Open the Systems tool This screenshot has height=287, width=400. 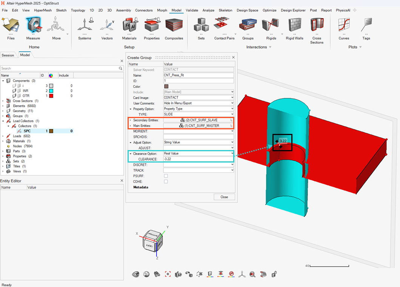(85, 28)
